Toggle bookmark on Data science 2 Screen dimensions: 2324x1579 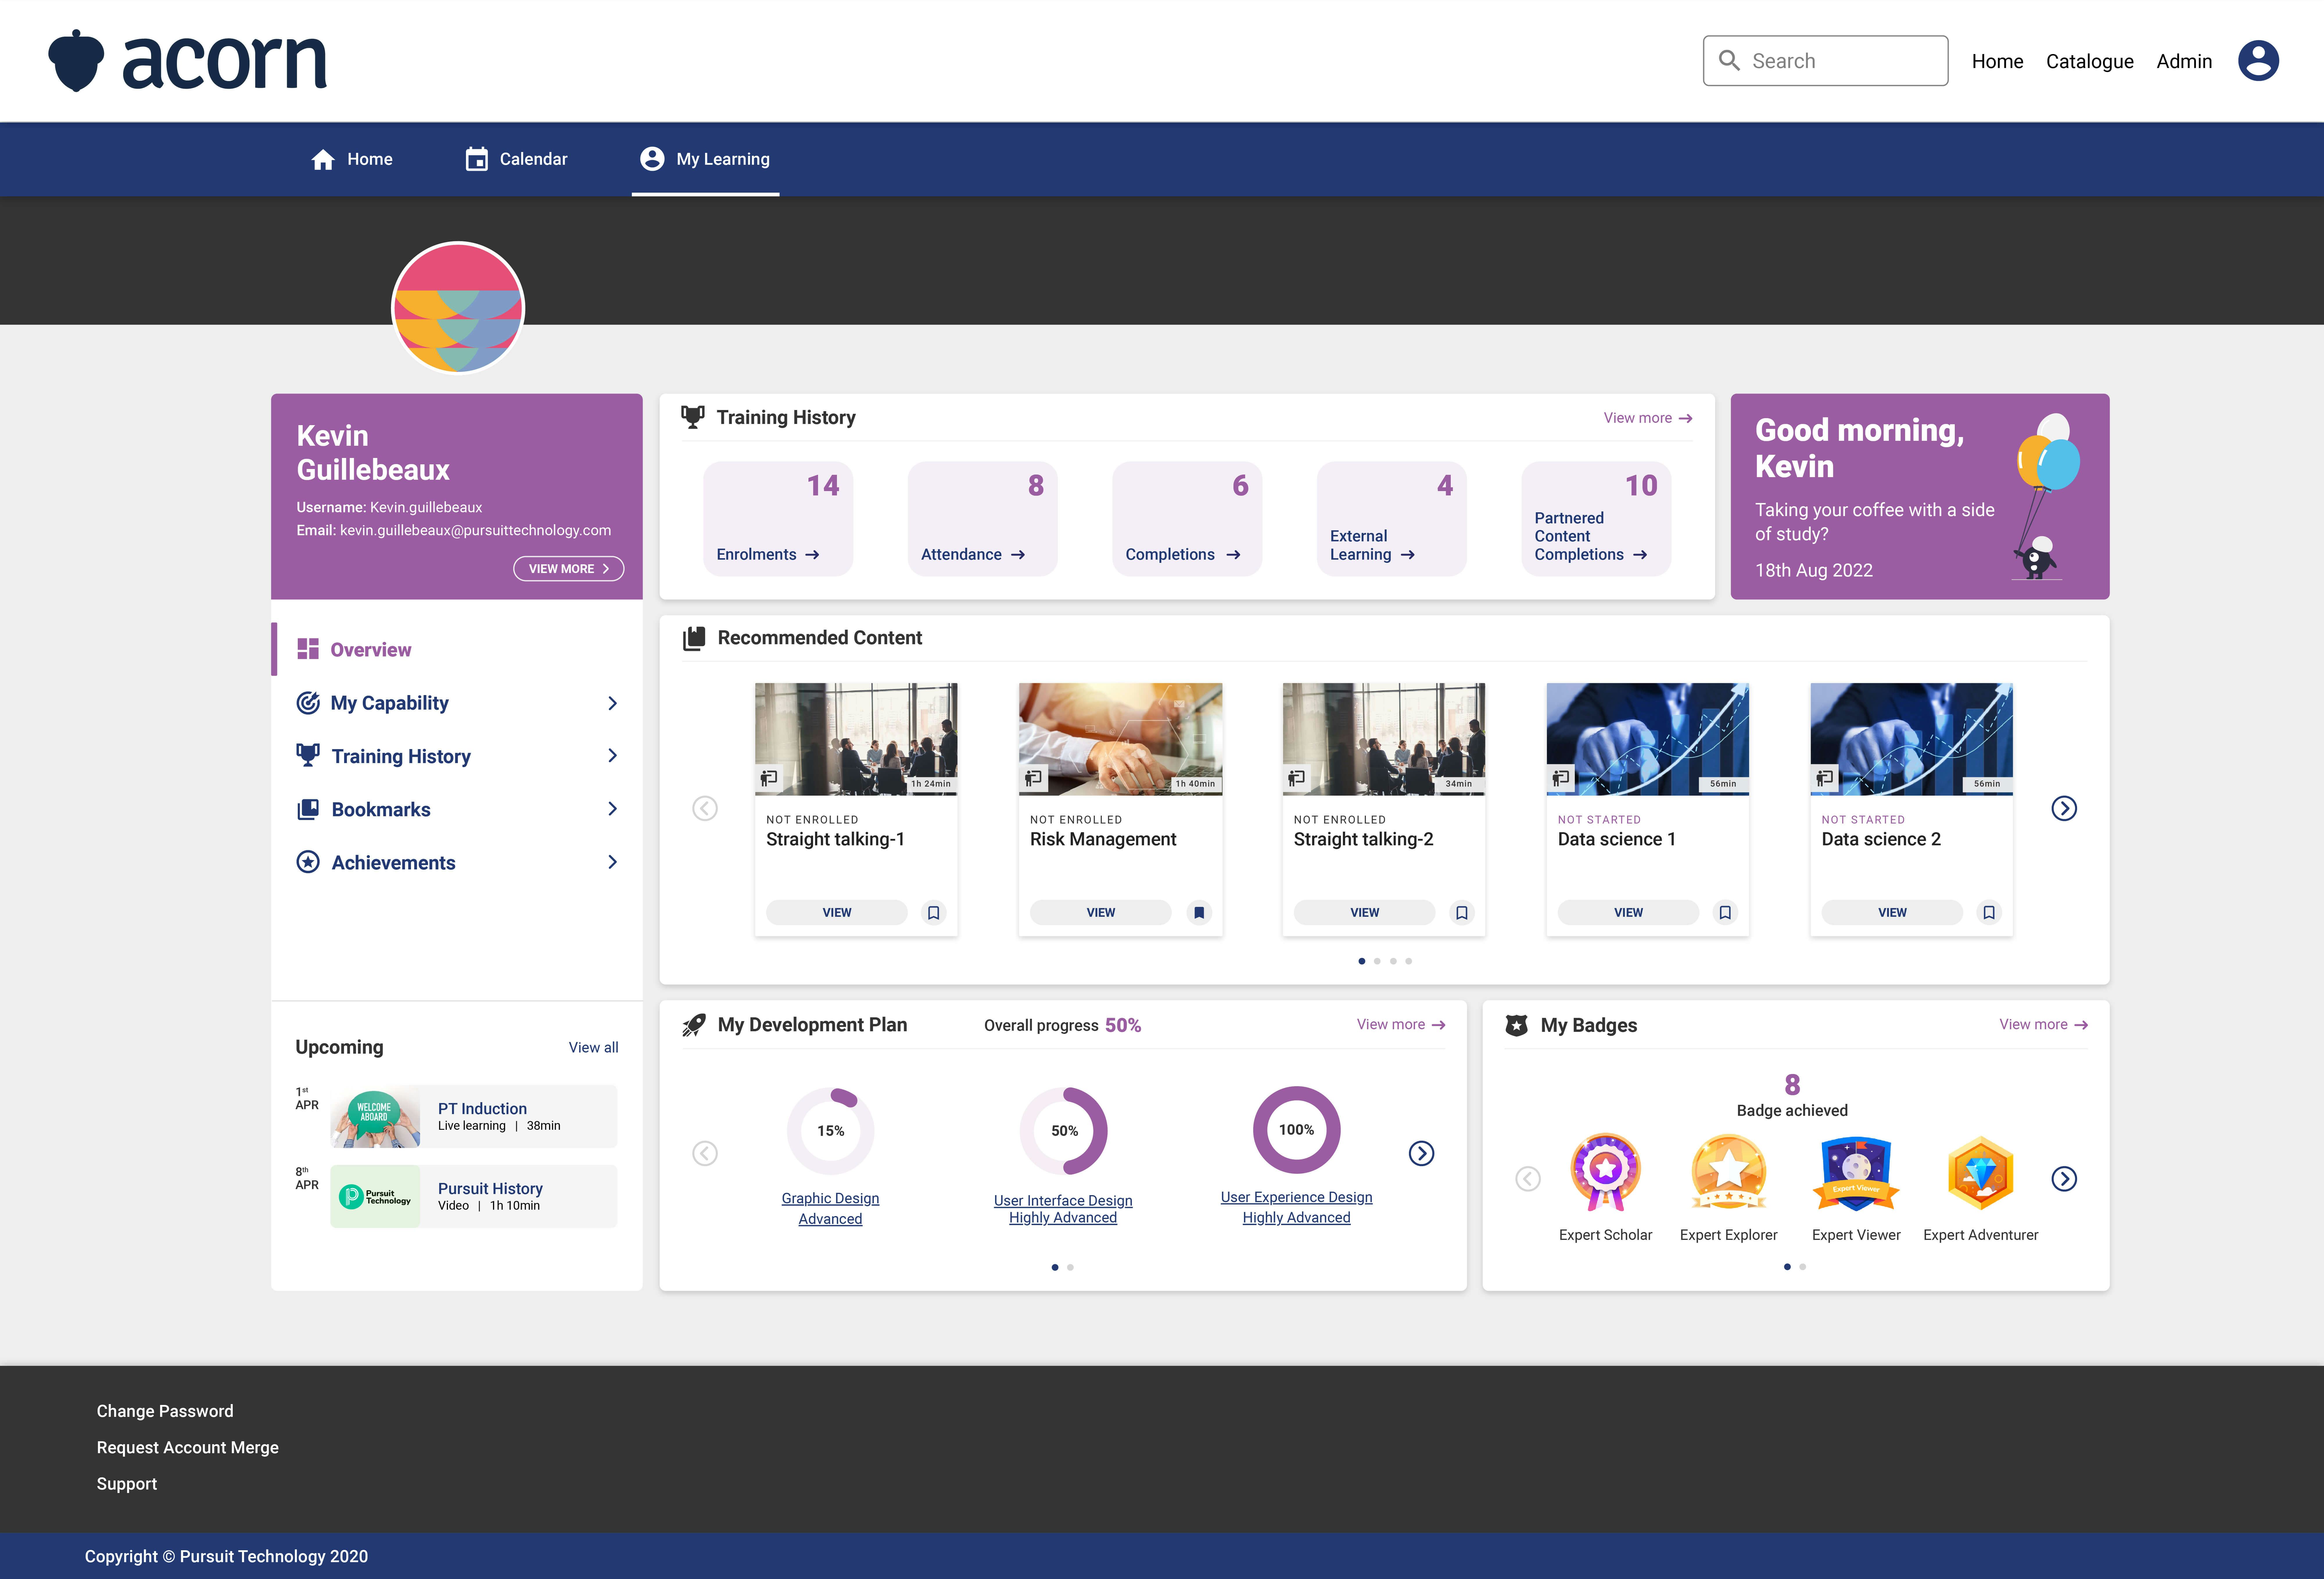(x=1989, y=912)
